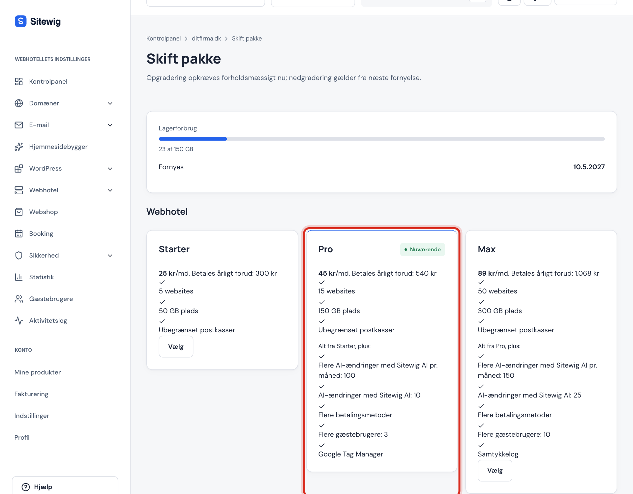Expand the Webhotel submenu chevron

[110, 190]
